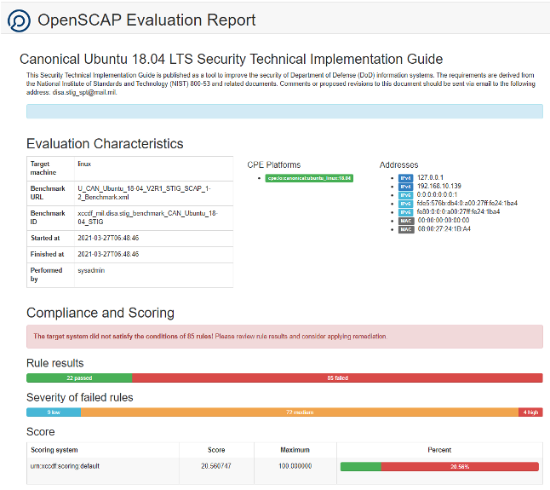Click the Target machine row label
This screenshot has height=490, width=550.
[x=43, y=168]
